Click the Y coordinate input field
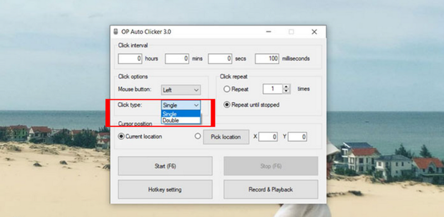Viewport: 444px width, 217px height. (x=297, y=137)
